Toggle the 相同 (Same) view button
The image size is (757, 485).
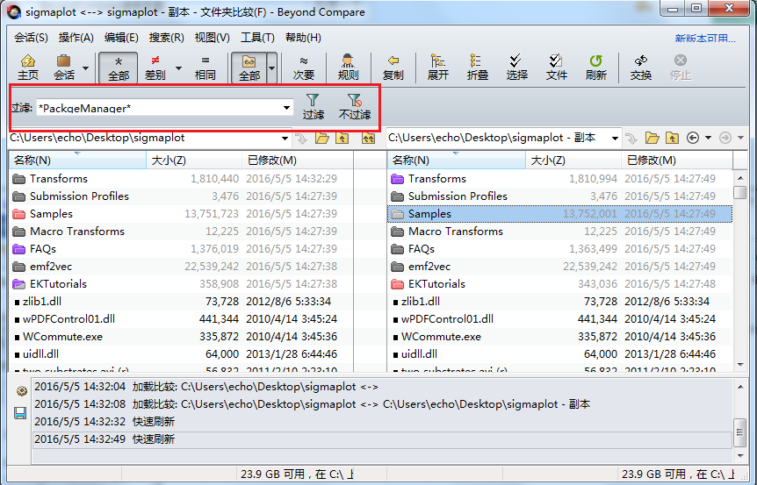(x=205, y=67)
